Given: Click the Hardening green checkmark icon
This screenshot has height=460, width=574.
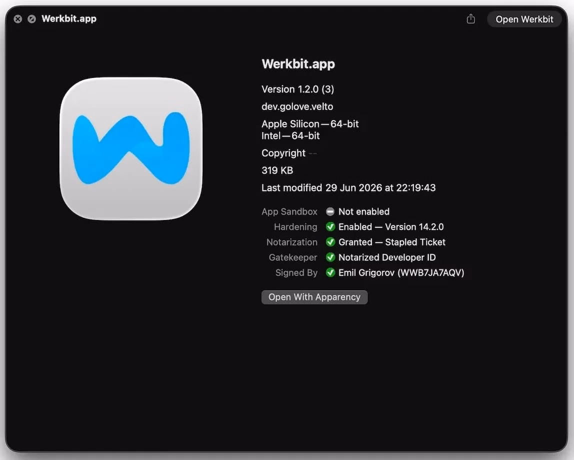Looking at the screenshot, I should 330,227.
